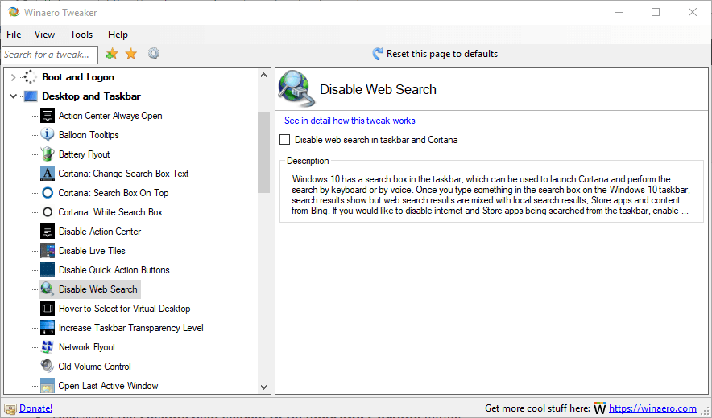
Task: Click the Desktop and Taskbar category icon
Action: coord(31,96)
